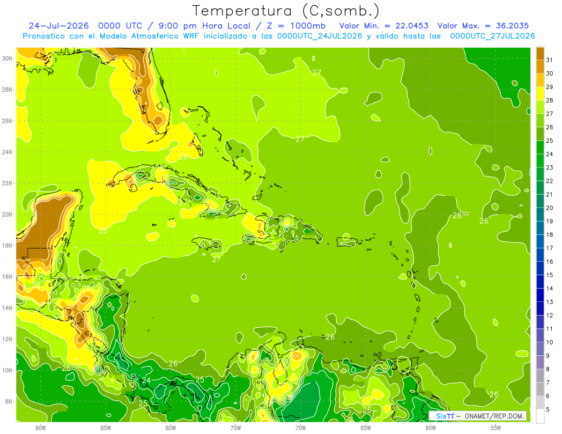Click color scale label 20
The width and height of the screenshot is (562, 434).
point(549,208)
